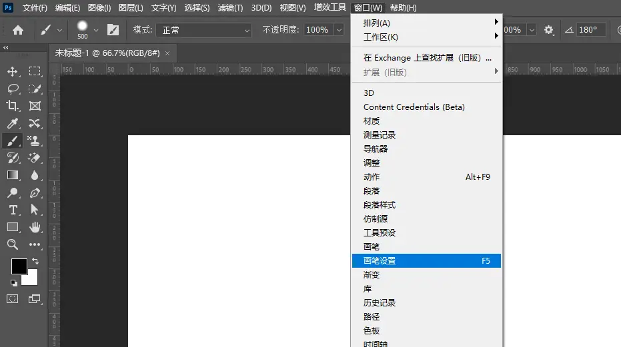
Task: Open the 窗口(W) menu
Action: (368, 8)
